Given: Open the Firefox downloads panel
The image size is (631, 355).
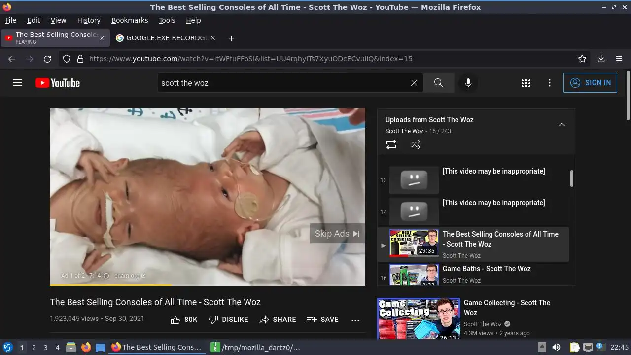Looking at the screenshot, I should (x=601, y=59).
